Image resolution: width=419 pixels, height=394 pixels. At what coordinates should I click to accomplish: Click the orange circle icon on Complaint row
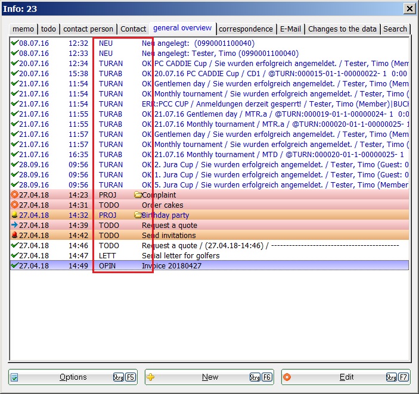pyautogui.click(x=14, y=195)
